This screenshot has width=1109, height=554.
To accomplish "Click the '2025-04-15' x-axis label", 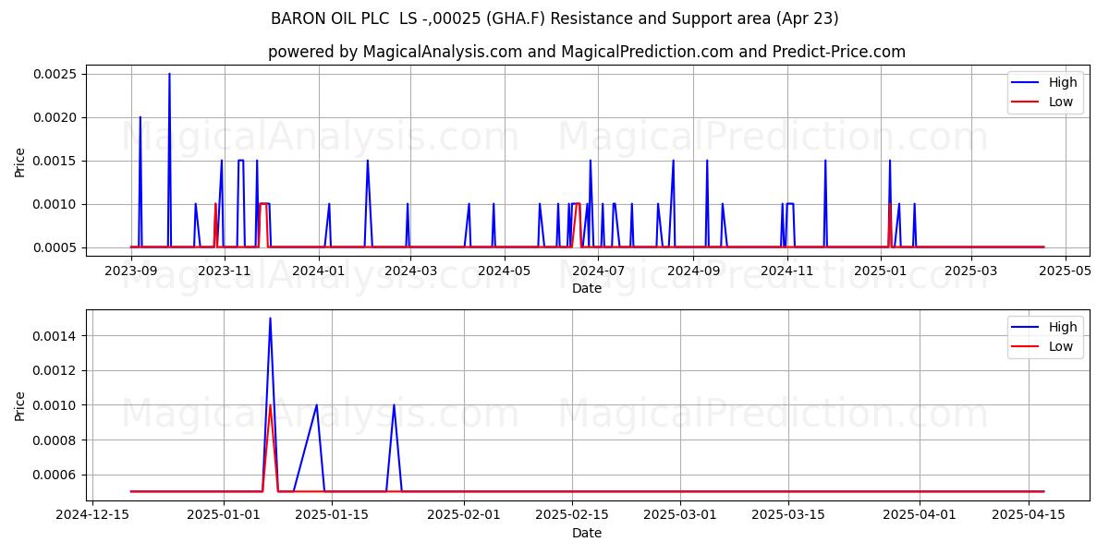I will tap(1029, 515).
